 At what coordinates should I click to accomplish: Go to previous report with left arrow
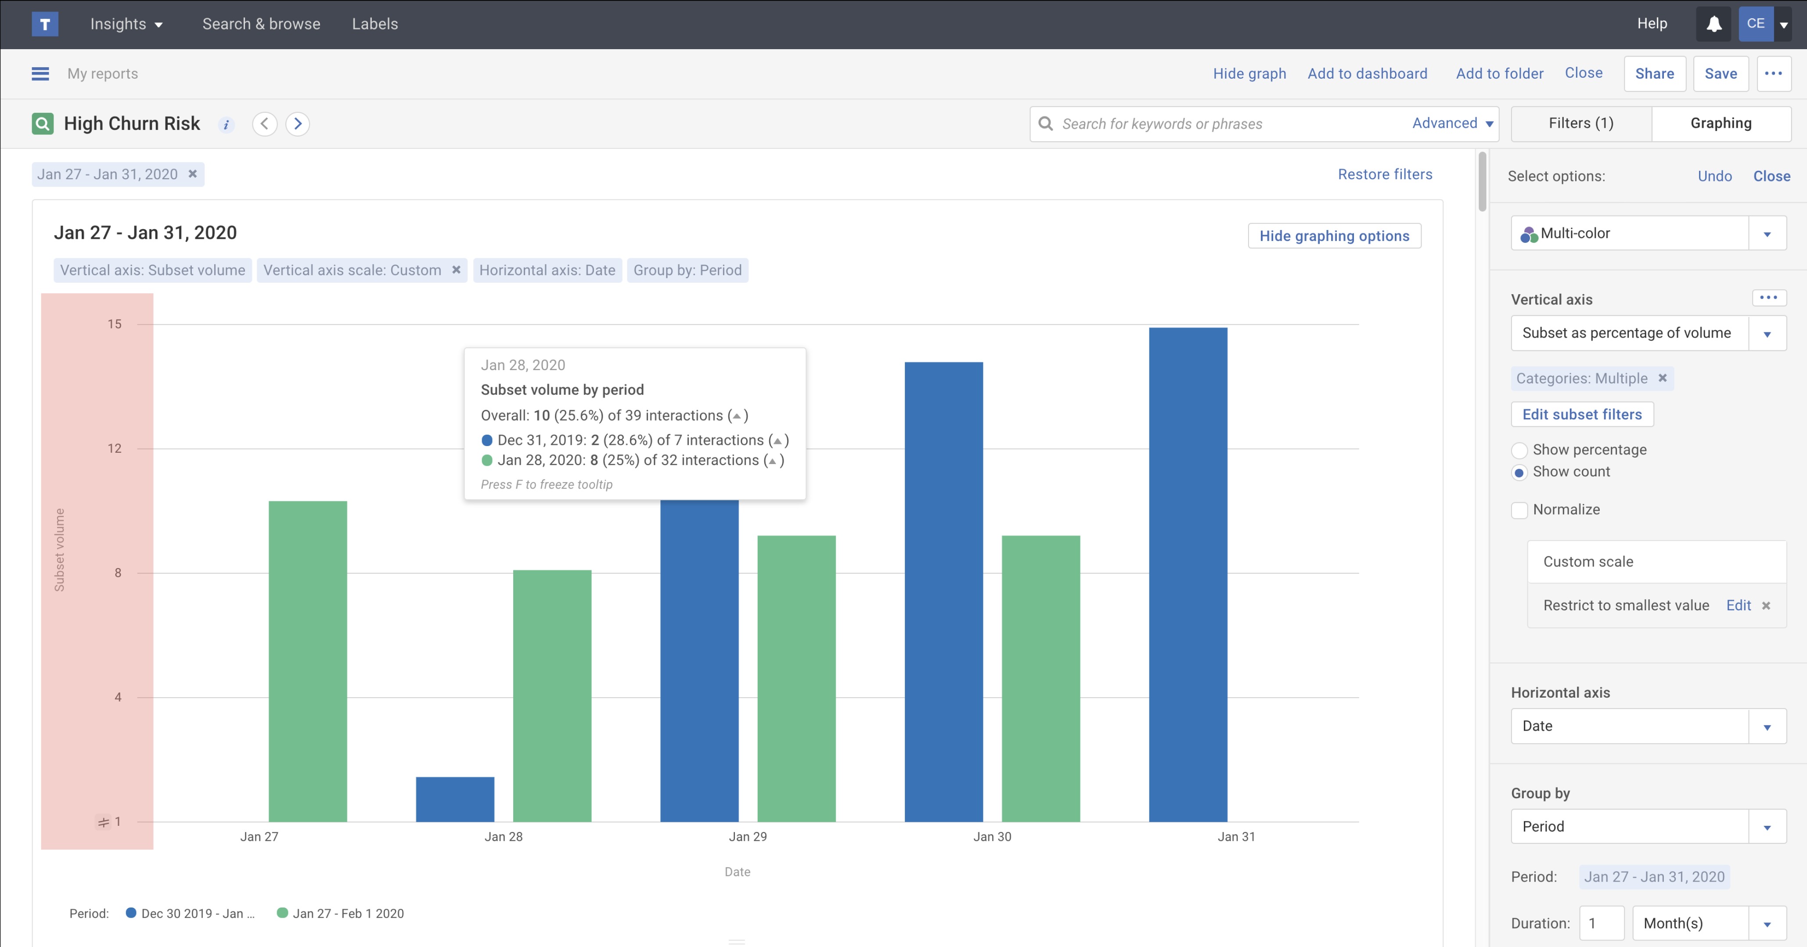click(264, 124)
